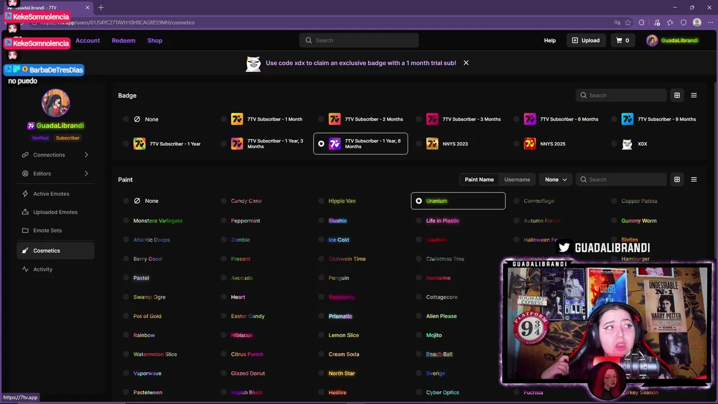
Task: Open Activity via its pulse icon
Action: (25, 269)
